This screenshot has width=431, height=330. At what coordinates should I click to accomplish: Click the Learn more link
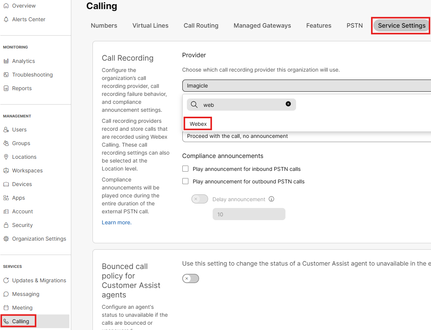(116, 222)
